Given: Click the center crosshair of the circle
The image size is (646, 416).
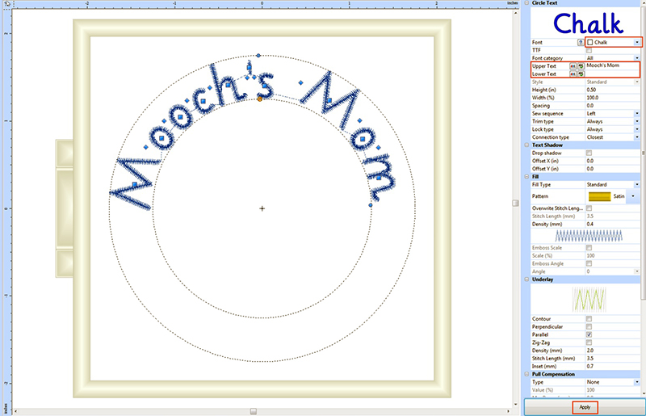Looking at the screenshot, I should [262, 208].
